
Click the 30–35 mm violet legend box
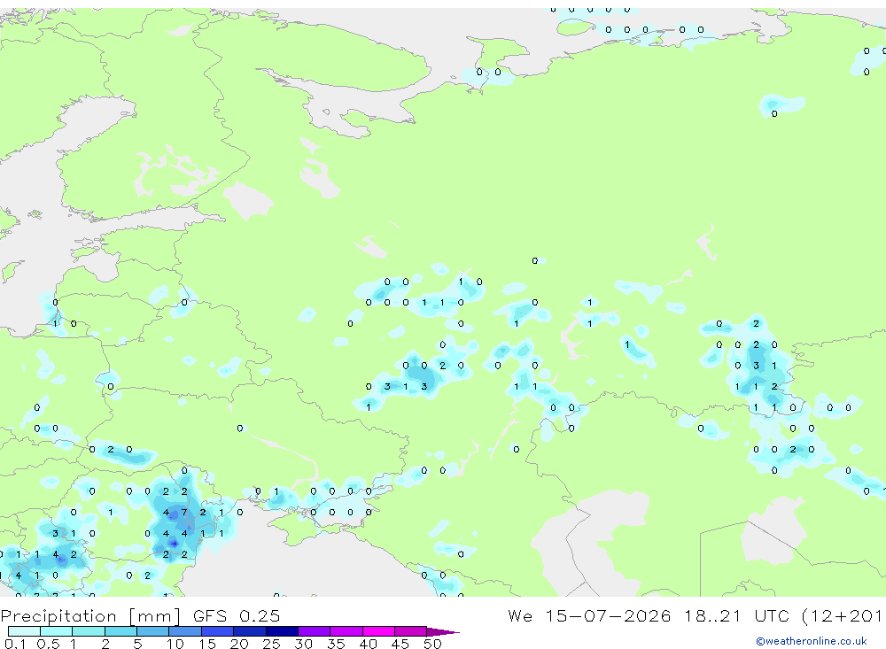315,631
